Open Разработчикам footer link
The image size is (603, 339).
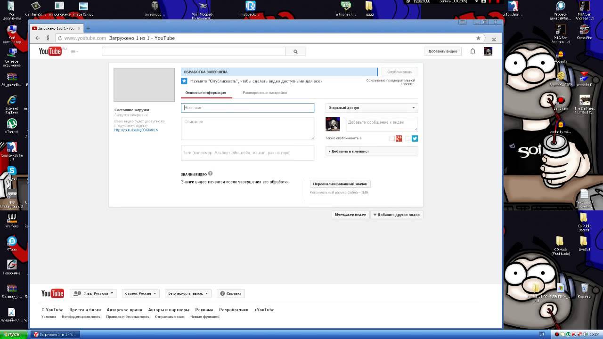click(x=234, y=310)
